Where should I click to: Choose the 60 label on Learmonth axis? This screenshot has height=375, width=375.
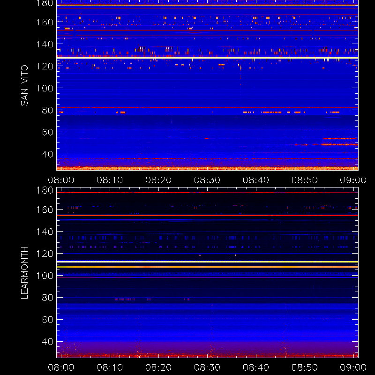click(x=48, y=320)
